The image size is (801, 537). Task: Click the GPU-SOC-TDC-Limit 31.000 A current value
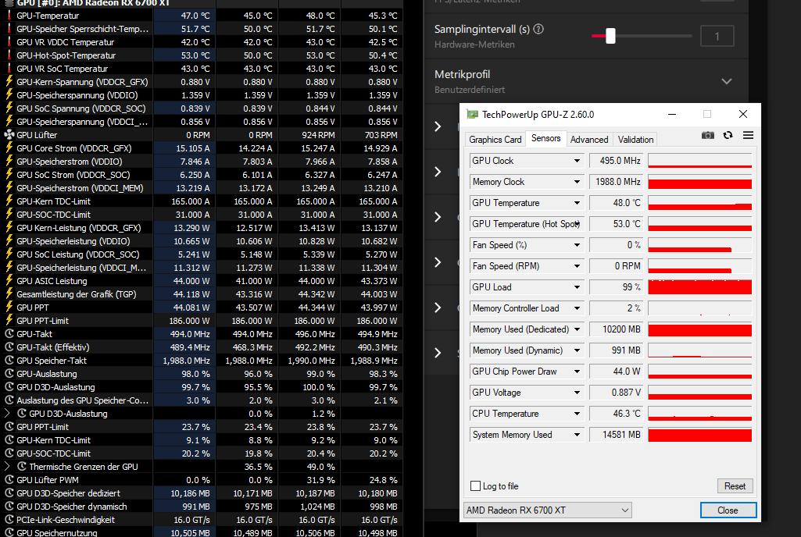192,215
